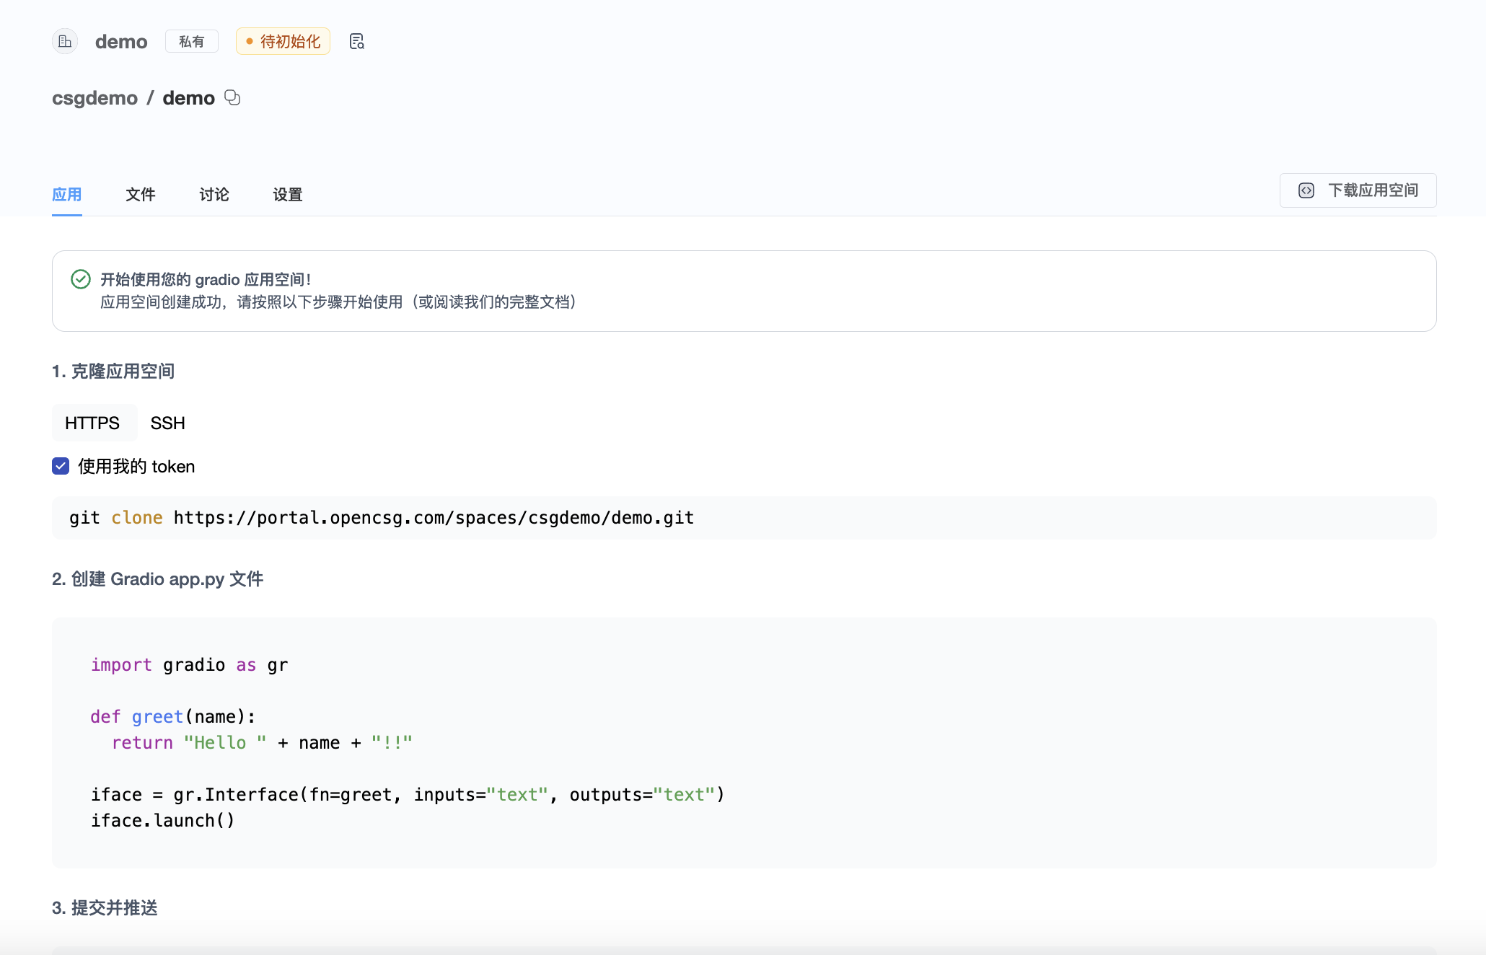Switch clone method to SSH

point(167,423)
